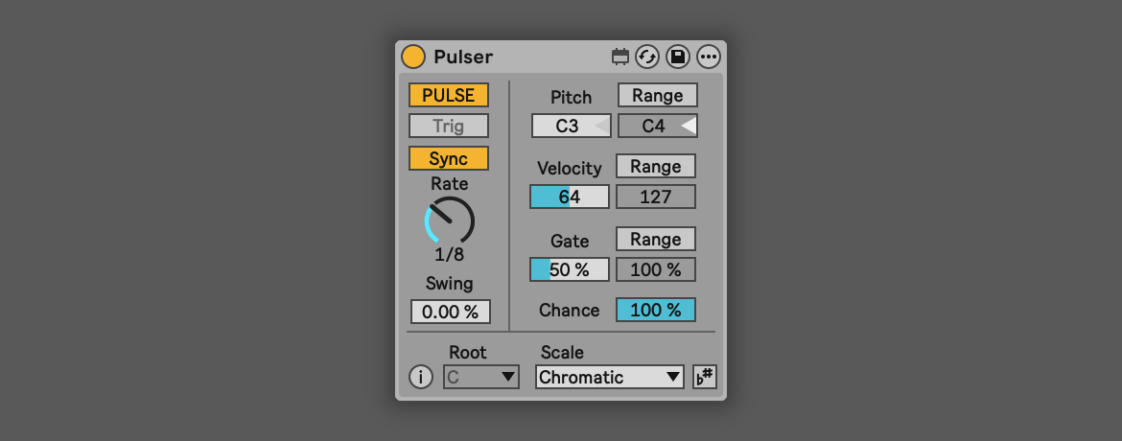
Task: Open the Root note dropdown
Action: pyautogui.click(x=481, y=377)
